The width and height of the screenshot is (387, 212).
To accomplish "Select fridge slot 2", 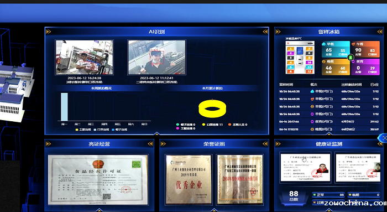I will [291, 53].
